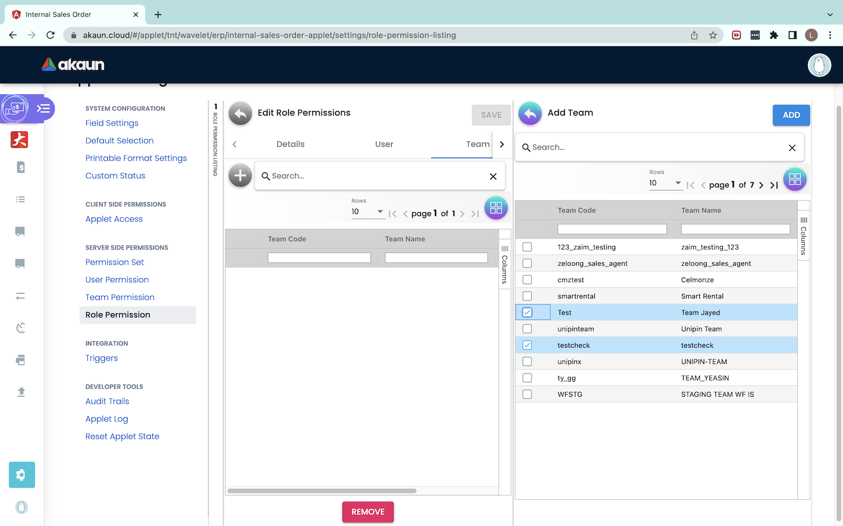Click the round plus icon to add team
The image size is (843, 526).
coord(240,175)
